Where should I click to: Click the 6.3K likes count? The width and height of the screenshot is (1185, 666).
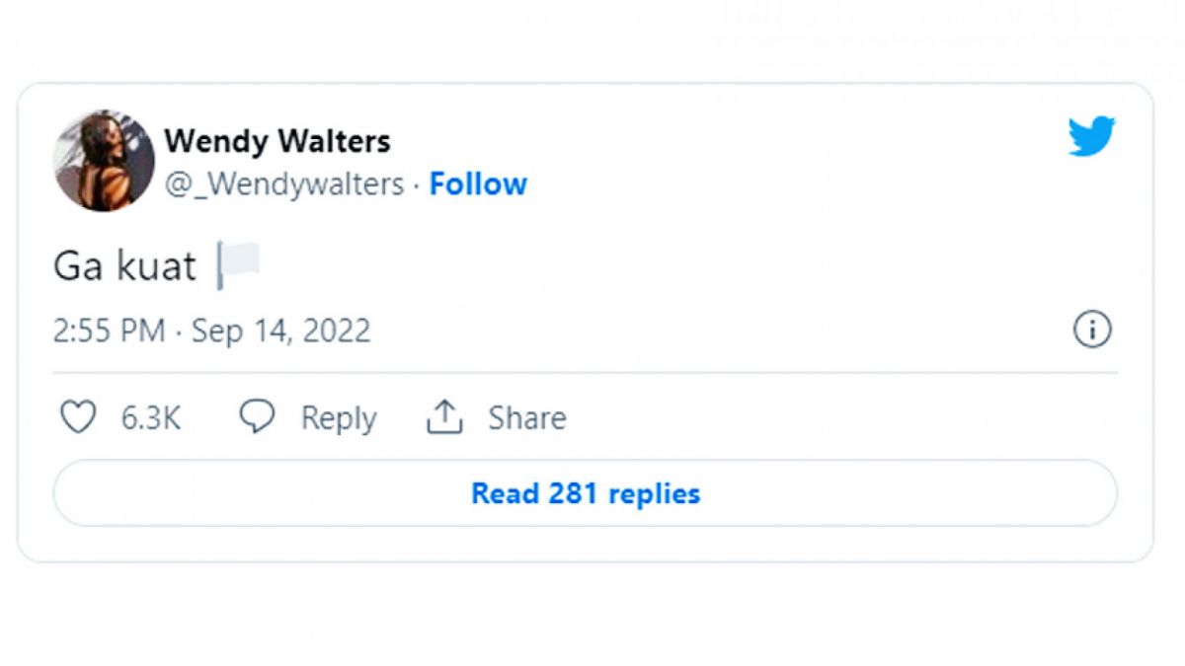click(151, 418)
